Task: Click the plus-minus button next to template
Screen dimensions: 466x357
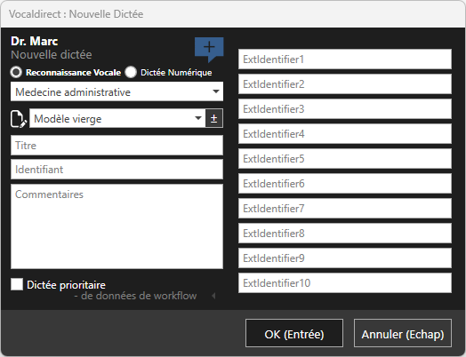Action: click(x=214, y=118)
